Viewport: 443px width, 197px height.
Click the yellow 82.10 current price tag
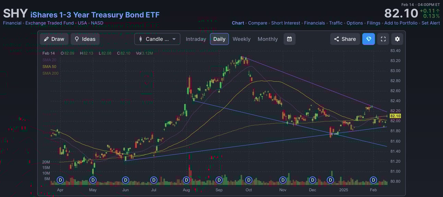(395, 116)
